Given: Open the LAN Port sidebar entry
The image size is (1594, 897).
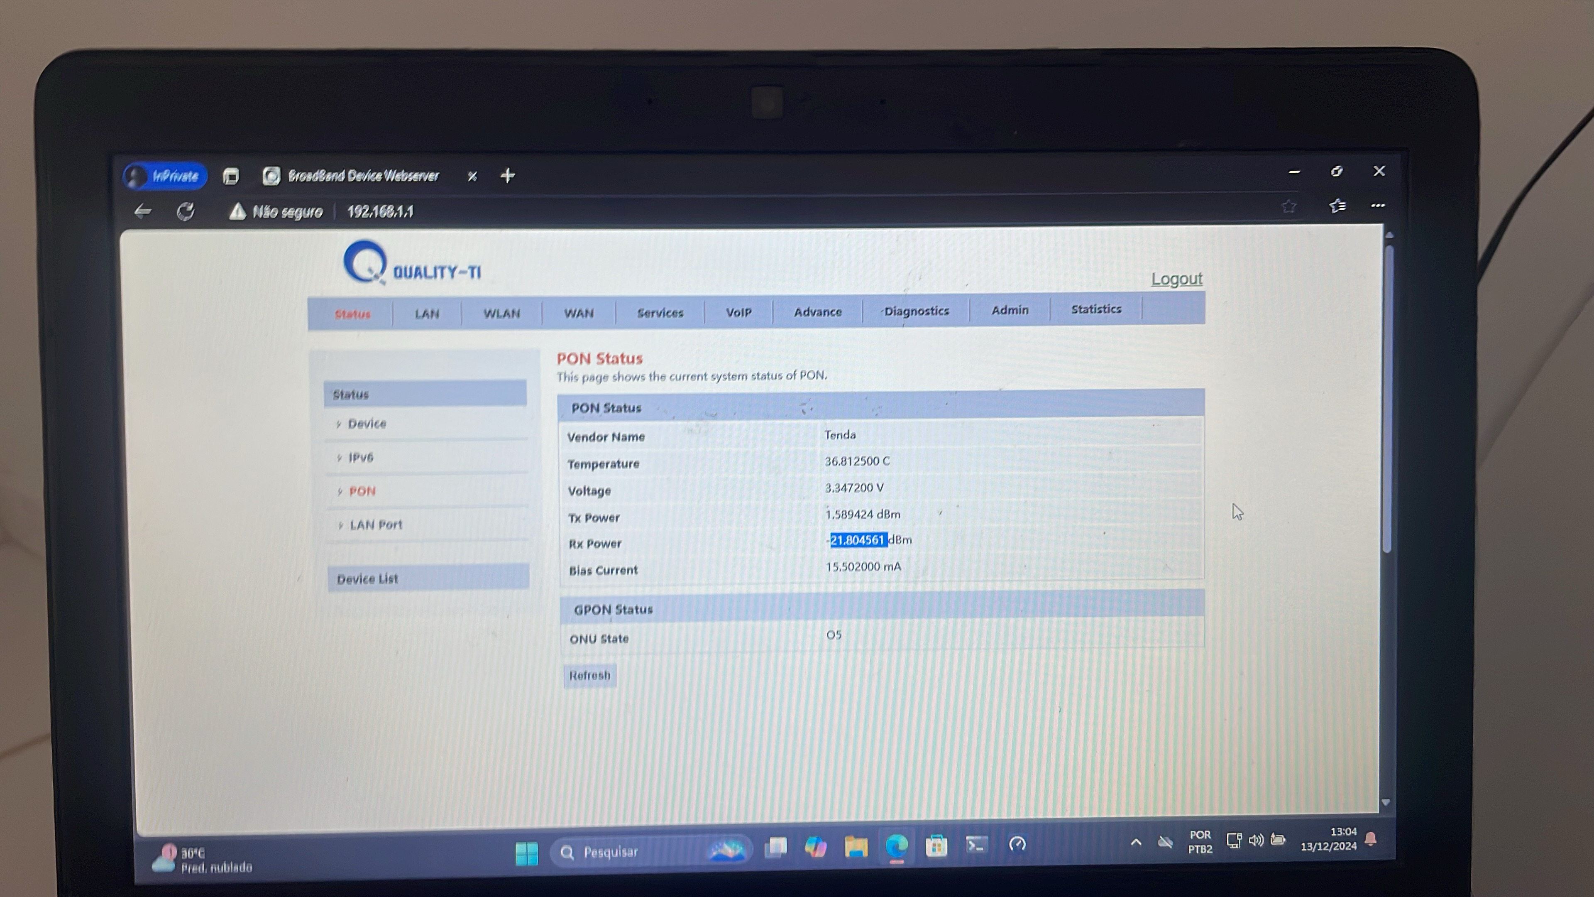Looking at the screenshot, I should pyautogui.click(x=376, y=525).
